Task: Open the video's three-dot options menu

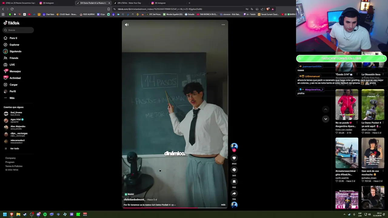Action: pyautogui.click(x=223, y=25)
